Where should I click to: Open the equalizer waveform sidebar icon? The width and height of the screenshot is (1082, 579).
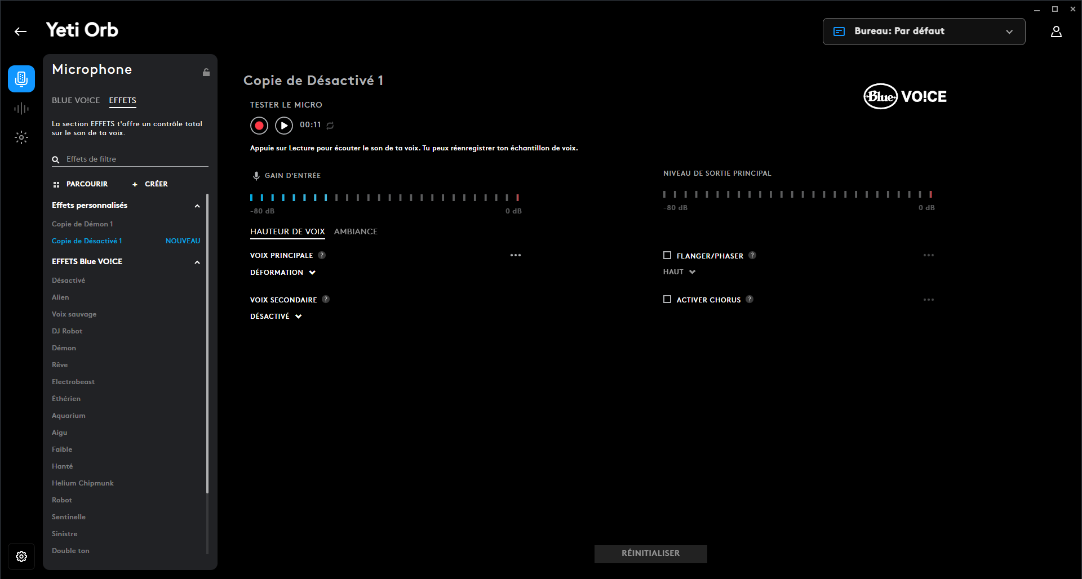[x=21, y=109]
